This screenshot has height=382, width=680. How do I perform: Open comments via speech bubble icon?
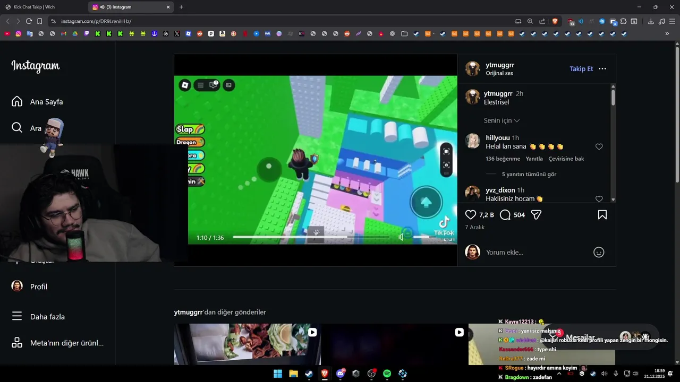(505, 215)
